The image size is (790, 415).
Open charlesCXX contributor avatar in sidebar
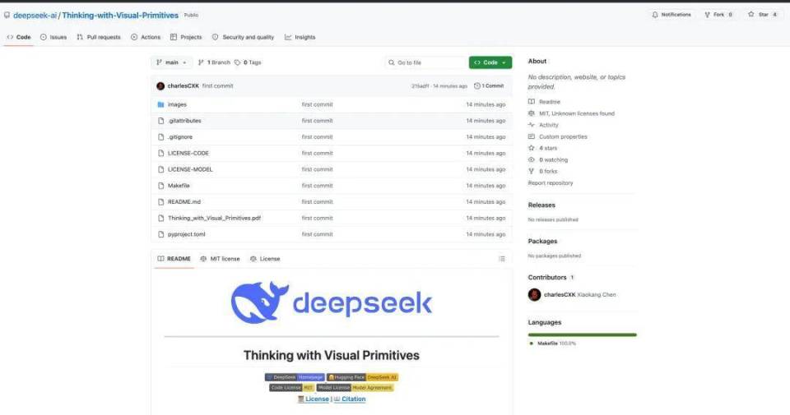tap(535, 295)
